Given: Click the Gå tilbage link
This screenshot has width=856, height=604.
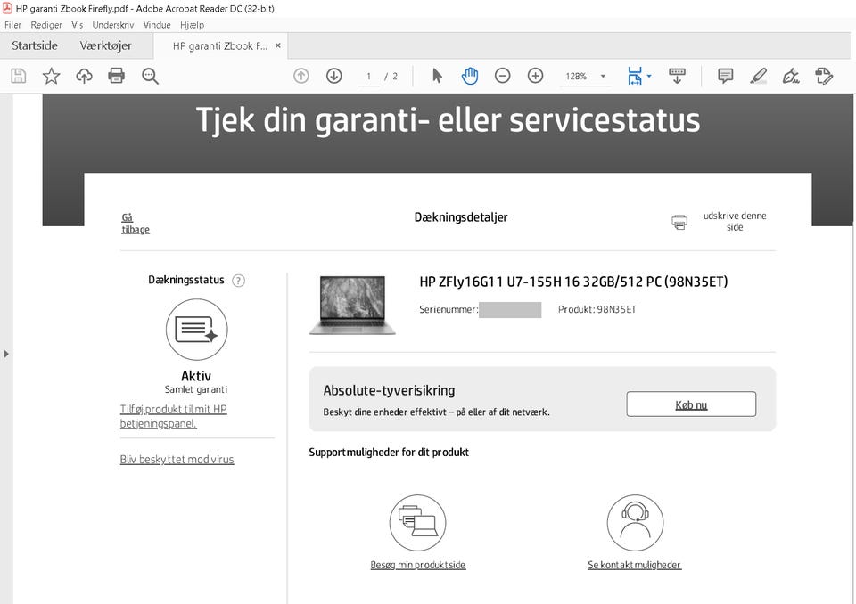Looking at the screenshot, I should (x=135, y=223).
